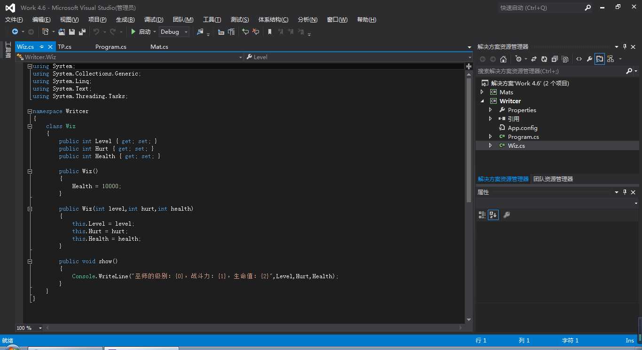Comment out the selected lines icon

pos(245,32)
